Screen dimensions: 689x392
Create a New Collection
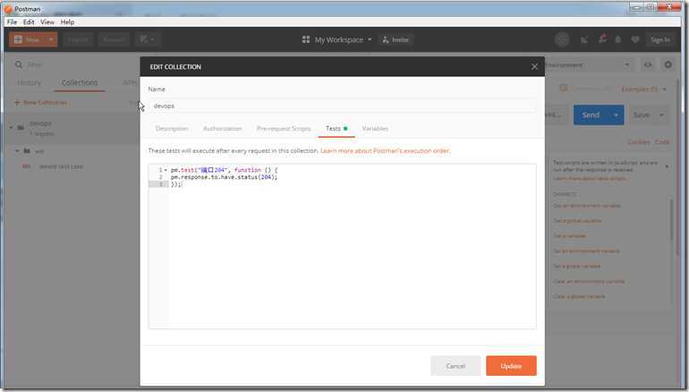point(40,102)
